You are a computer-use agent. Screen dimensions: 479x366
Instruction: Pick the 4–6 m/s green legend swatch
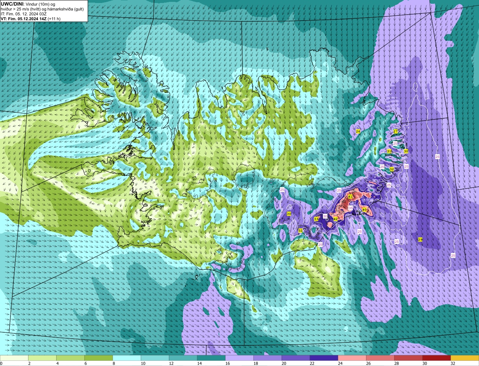pos(70,358)
